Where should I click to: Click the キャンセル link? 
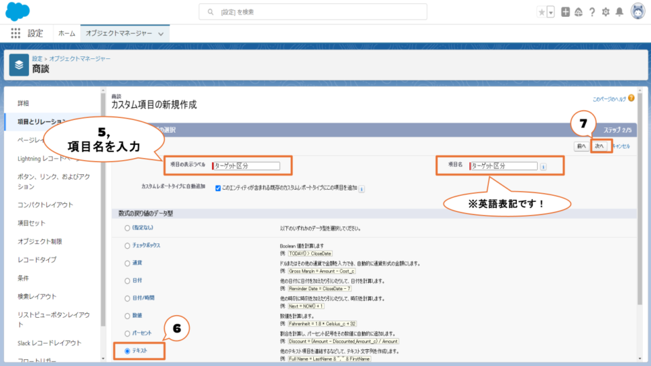(x=620, y=146)
